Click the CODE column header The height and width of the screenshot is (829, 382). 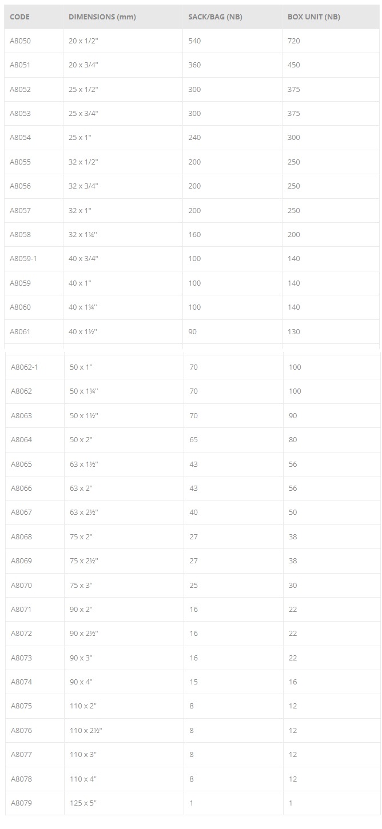(19, 17)
